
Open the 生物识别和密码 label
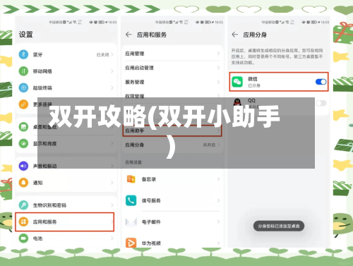49,205
